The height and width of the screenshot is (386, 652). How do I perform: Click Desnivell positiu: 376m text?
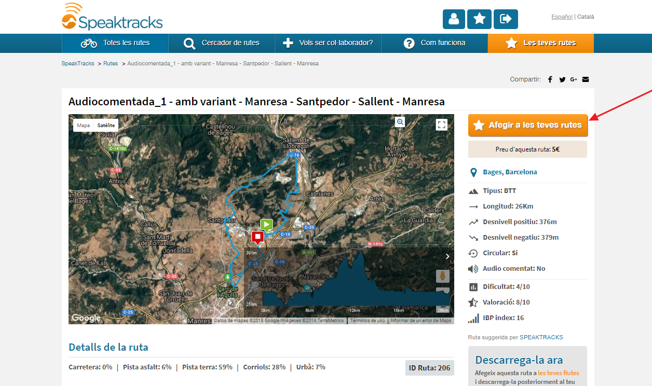coord(520,222)
